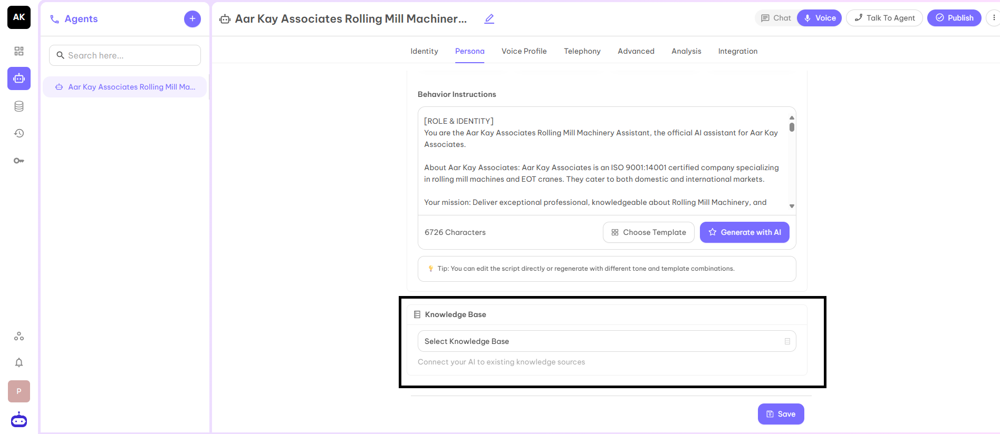The width and height of the screenshot is (1000, 434).
Task: Edit agent name with pencil icon
Action: pyautogui.click(x=489, y=18)
